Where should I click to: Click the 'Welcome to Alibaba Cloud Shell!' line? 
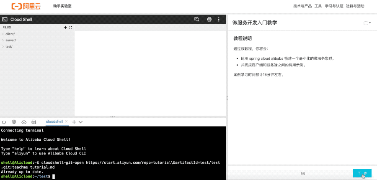tap(36, 139)
